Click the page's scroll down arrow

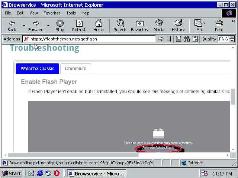[233, 149]
